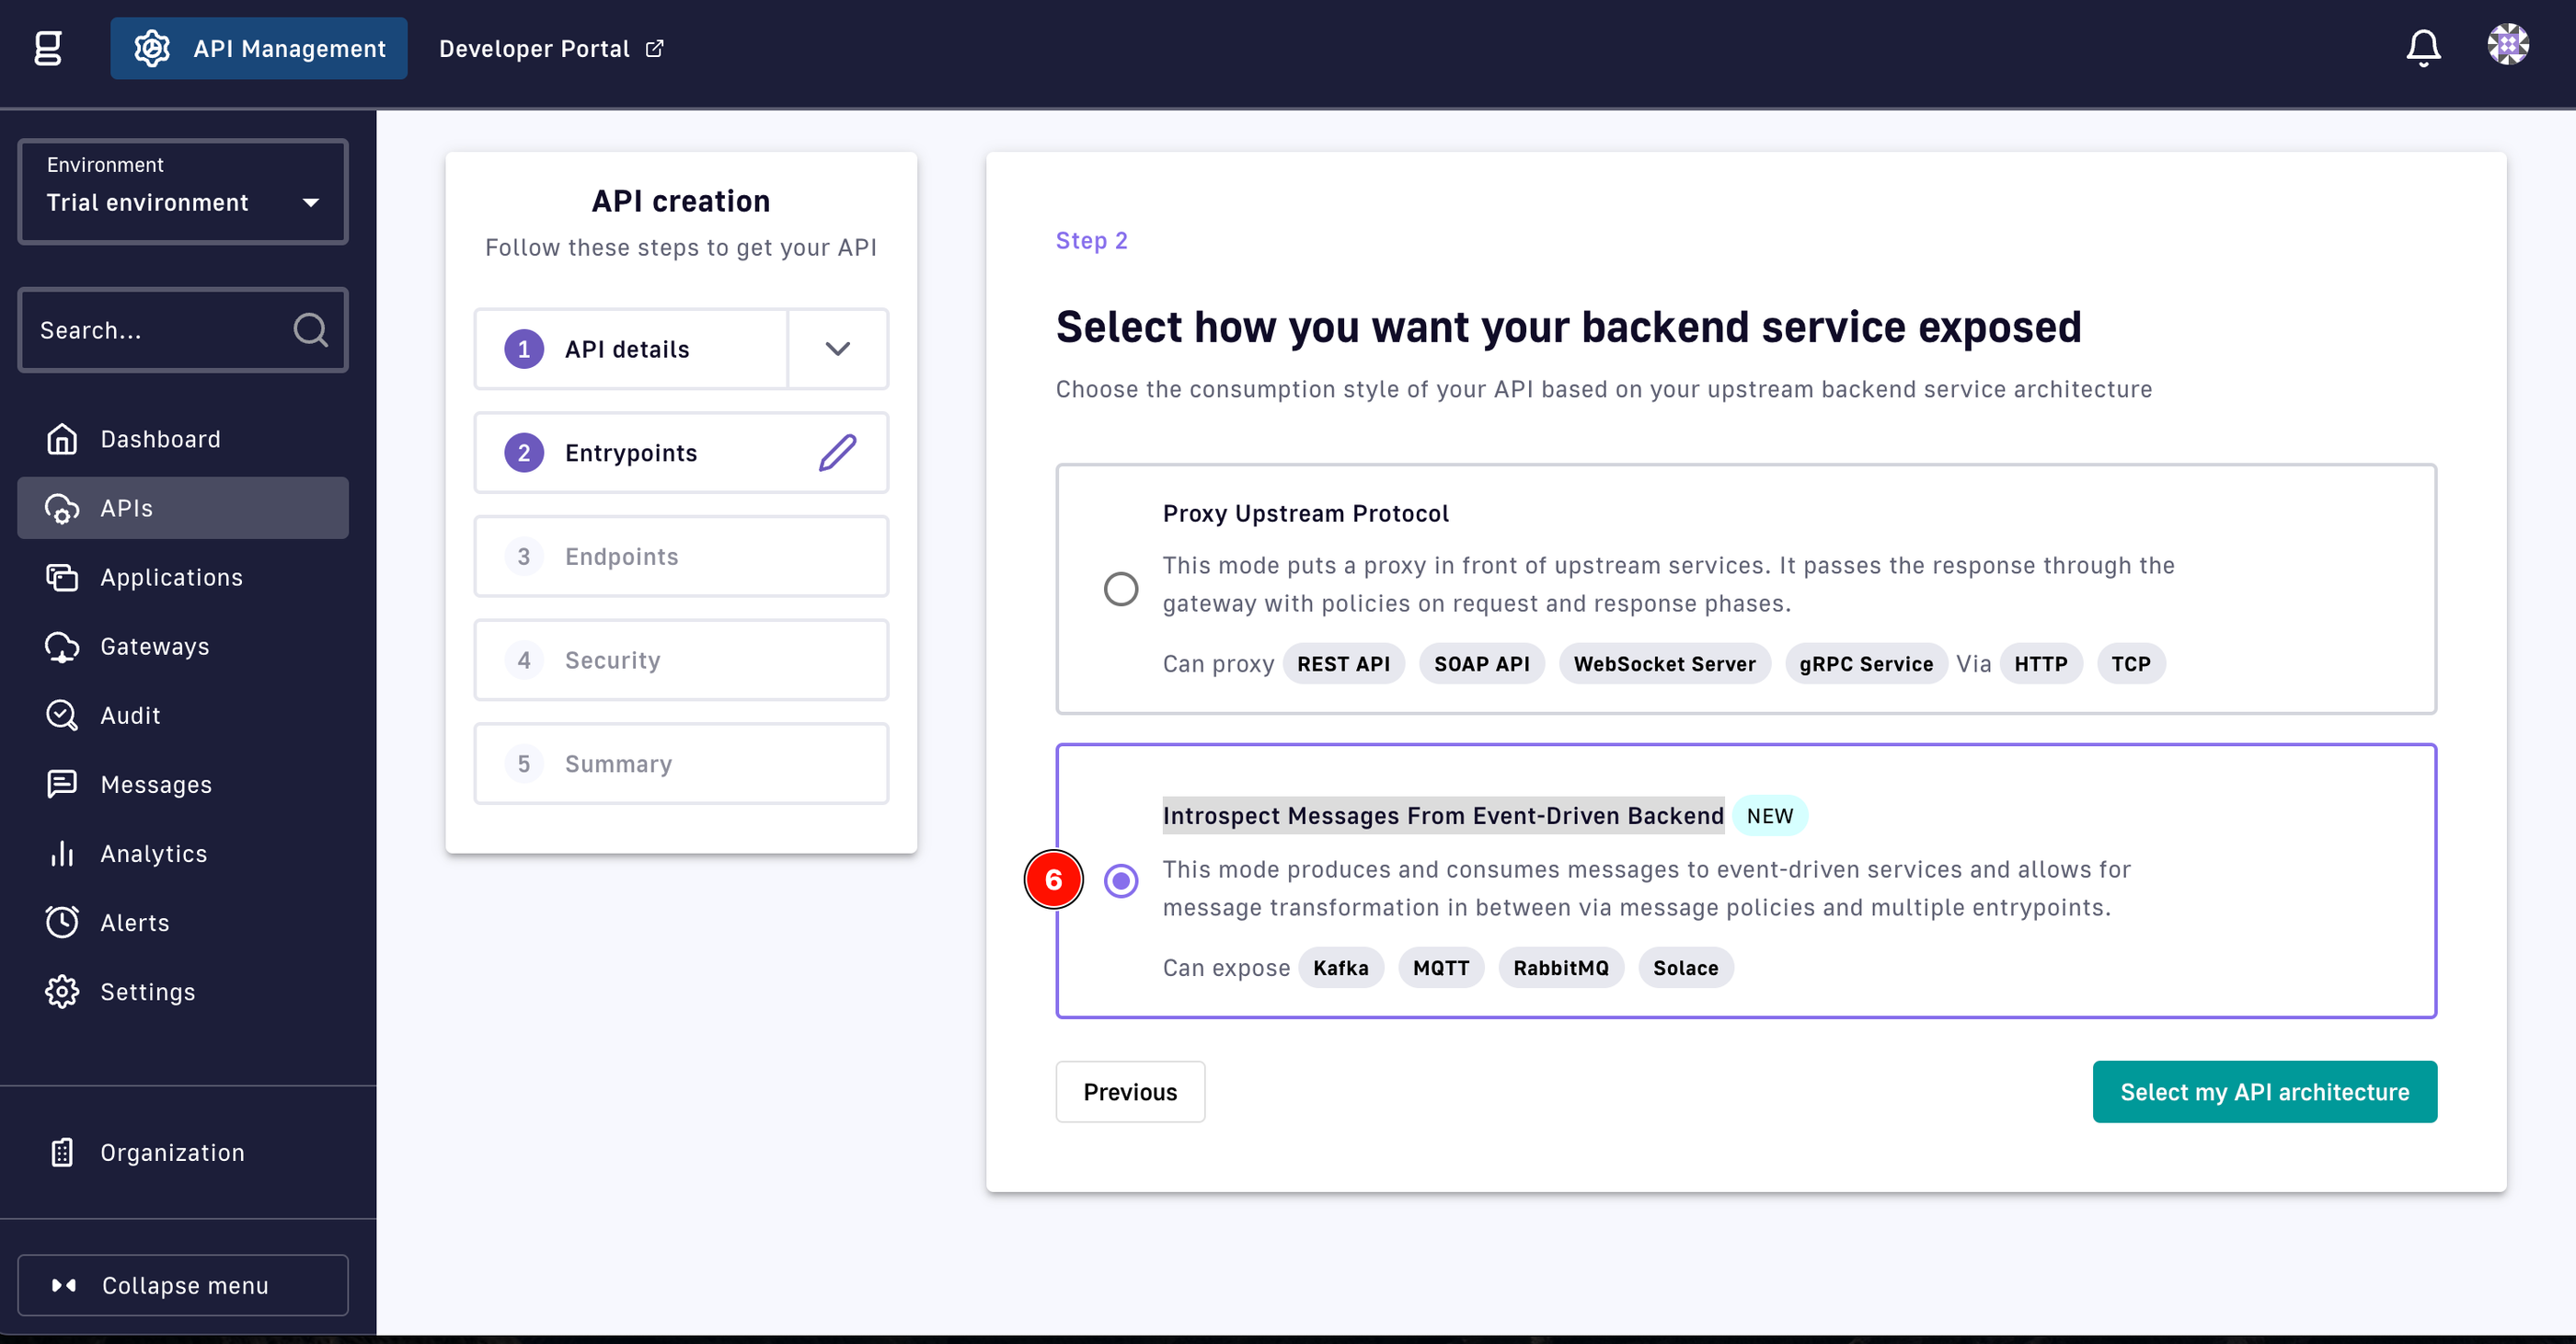Select the Proxy Upstream Protocol radio button
Viewport: 2576px width, 1344px height.
pos(1121,586)
